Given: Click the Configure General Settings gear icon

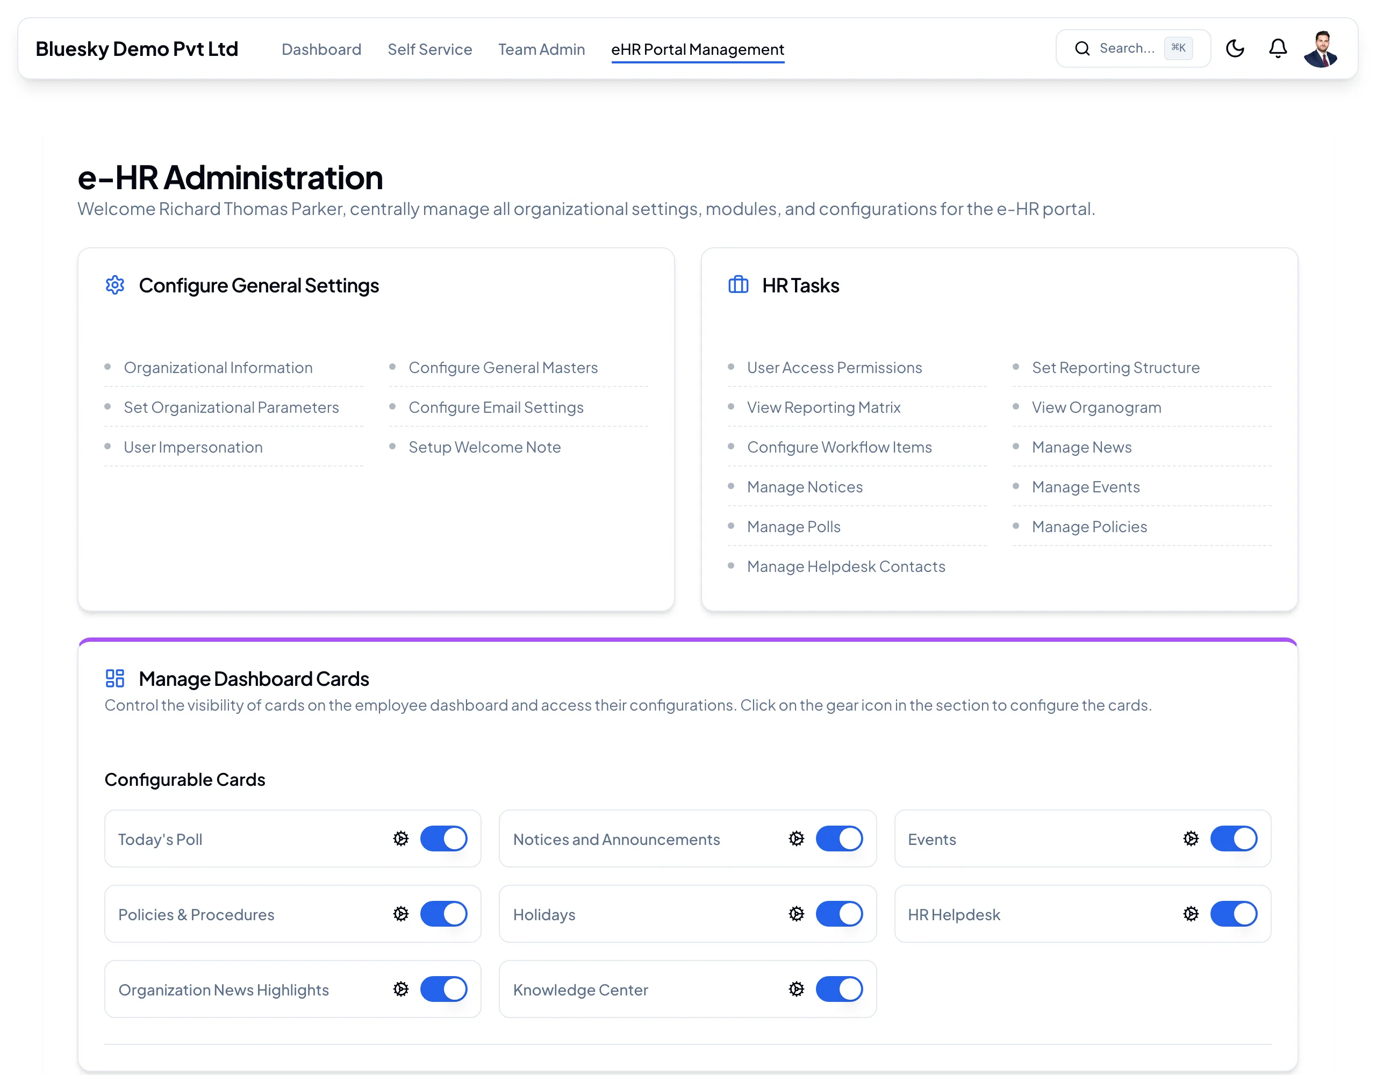Looking at the screenshot, I should [114, 285].
